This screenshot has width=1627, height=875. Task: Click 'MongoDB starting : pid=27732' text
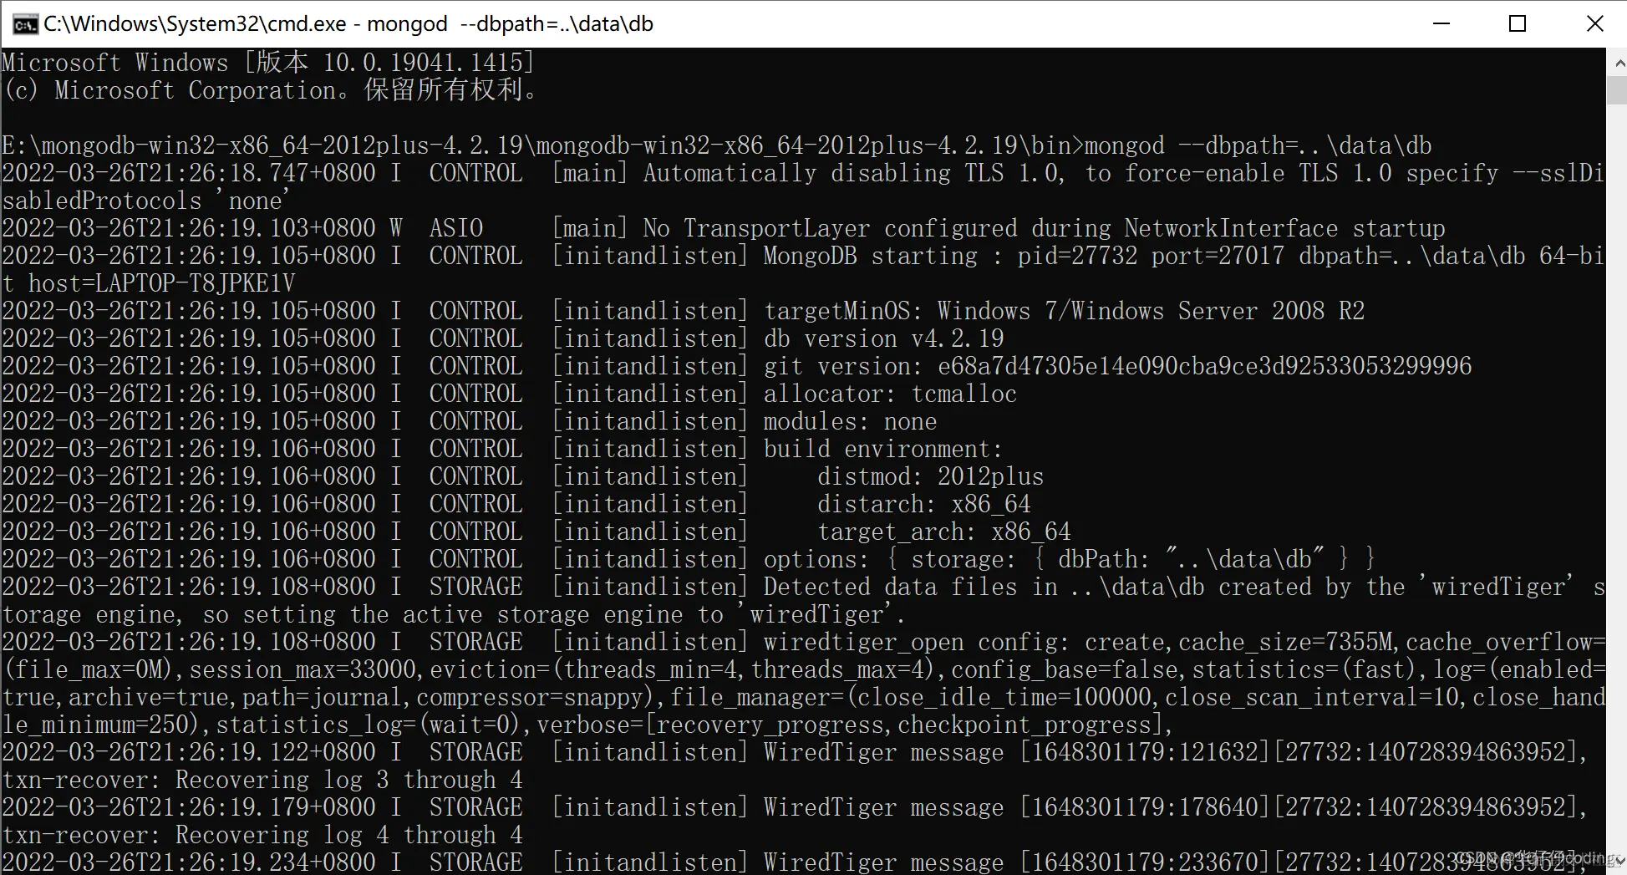tap(950, 256)
